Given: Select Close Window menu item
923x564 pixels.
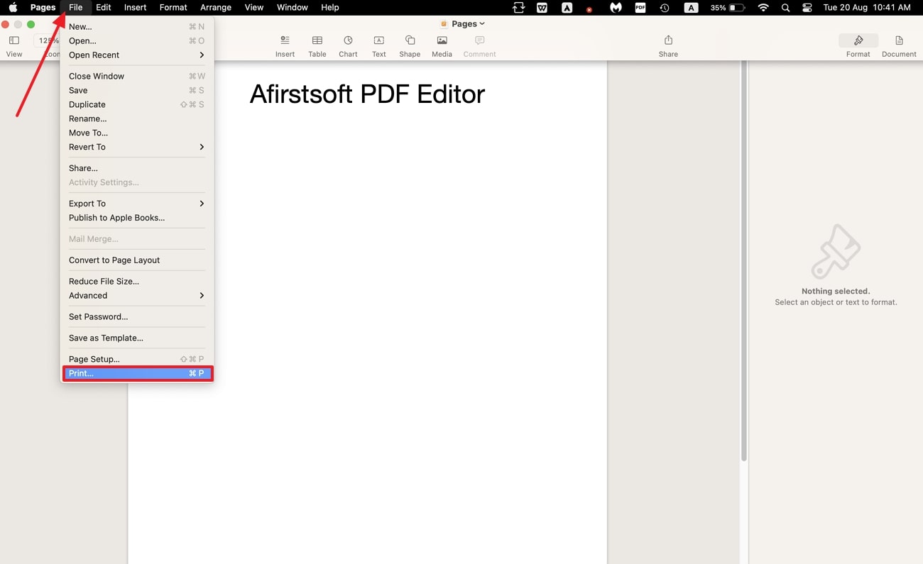Looking at the screenshot, I should click(137, 76).
